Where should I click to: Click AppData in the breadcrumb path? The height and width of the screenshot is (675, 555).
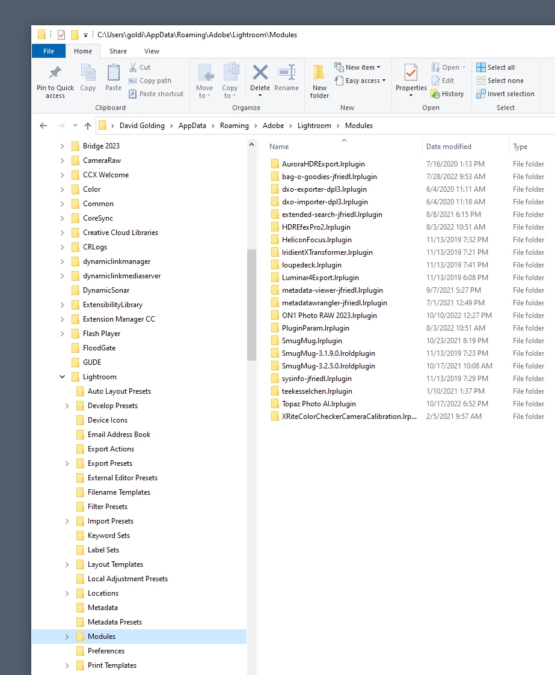pyautogui.click(x=192, y=126)
